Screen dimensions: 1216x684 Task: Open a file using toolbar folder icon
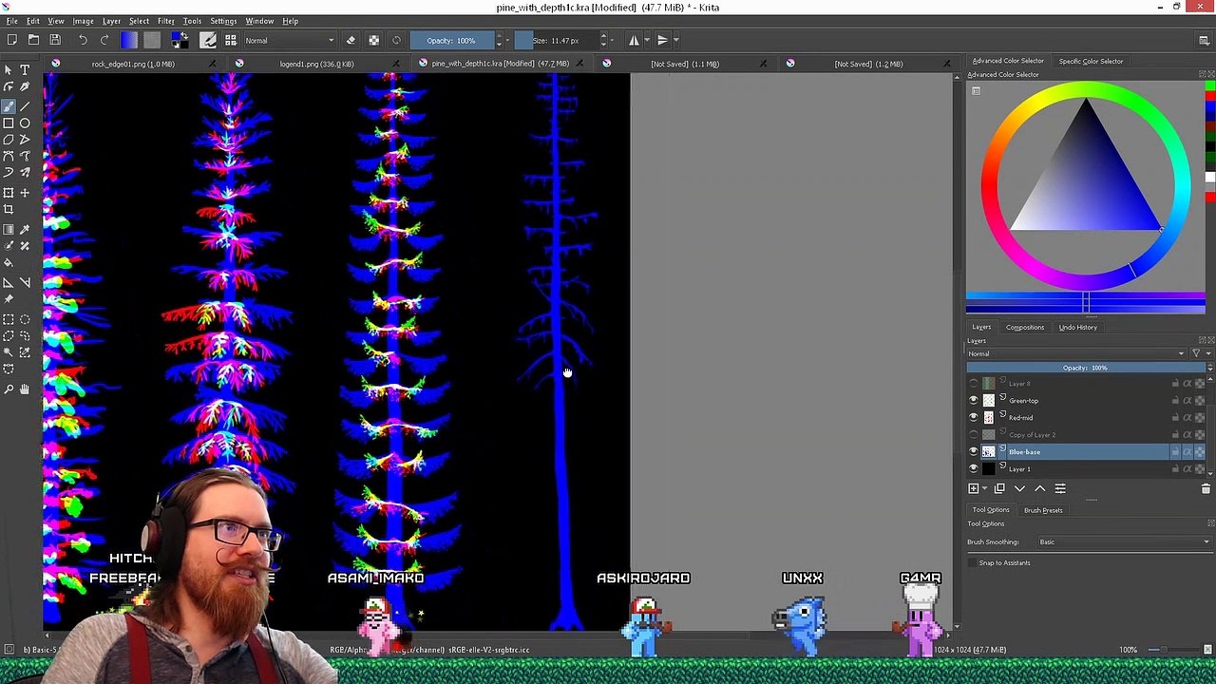33,40
